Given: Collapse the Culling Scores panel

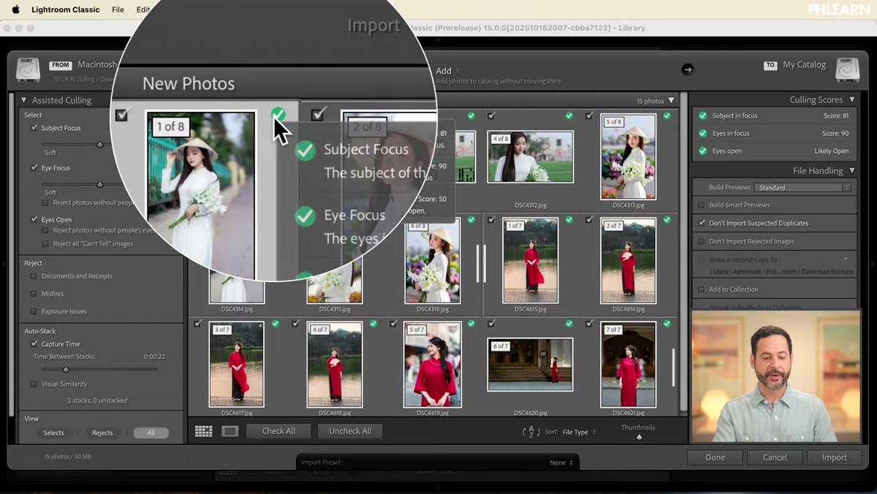Looking at the screenshot, I should pos(852,99).
